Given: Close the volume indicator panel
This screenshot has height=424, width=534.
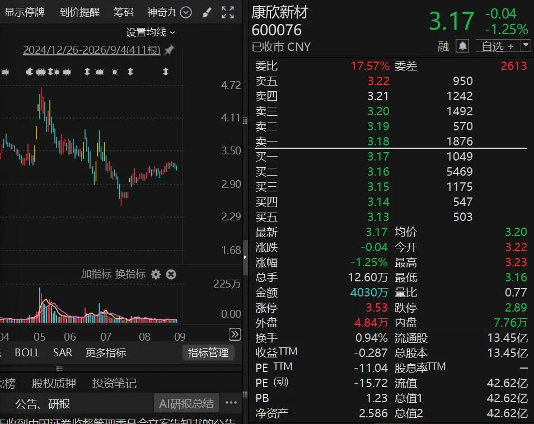Looking at the screenshot, I should coord(171,274).
